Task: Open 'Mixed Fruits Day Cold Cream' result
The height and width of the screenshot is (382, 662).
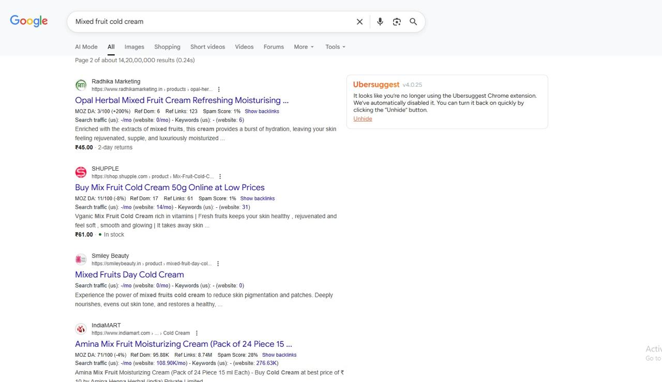Action: [x=129, y=274]
